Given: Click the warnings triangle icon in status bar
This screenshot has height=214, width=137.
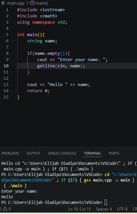Looking at the screenshot, I should [5, 209].
